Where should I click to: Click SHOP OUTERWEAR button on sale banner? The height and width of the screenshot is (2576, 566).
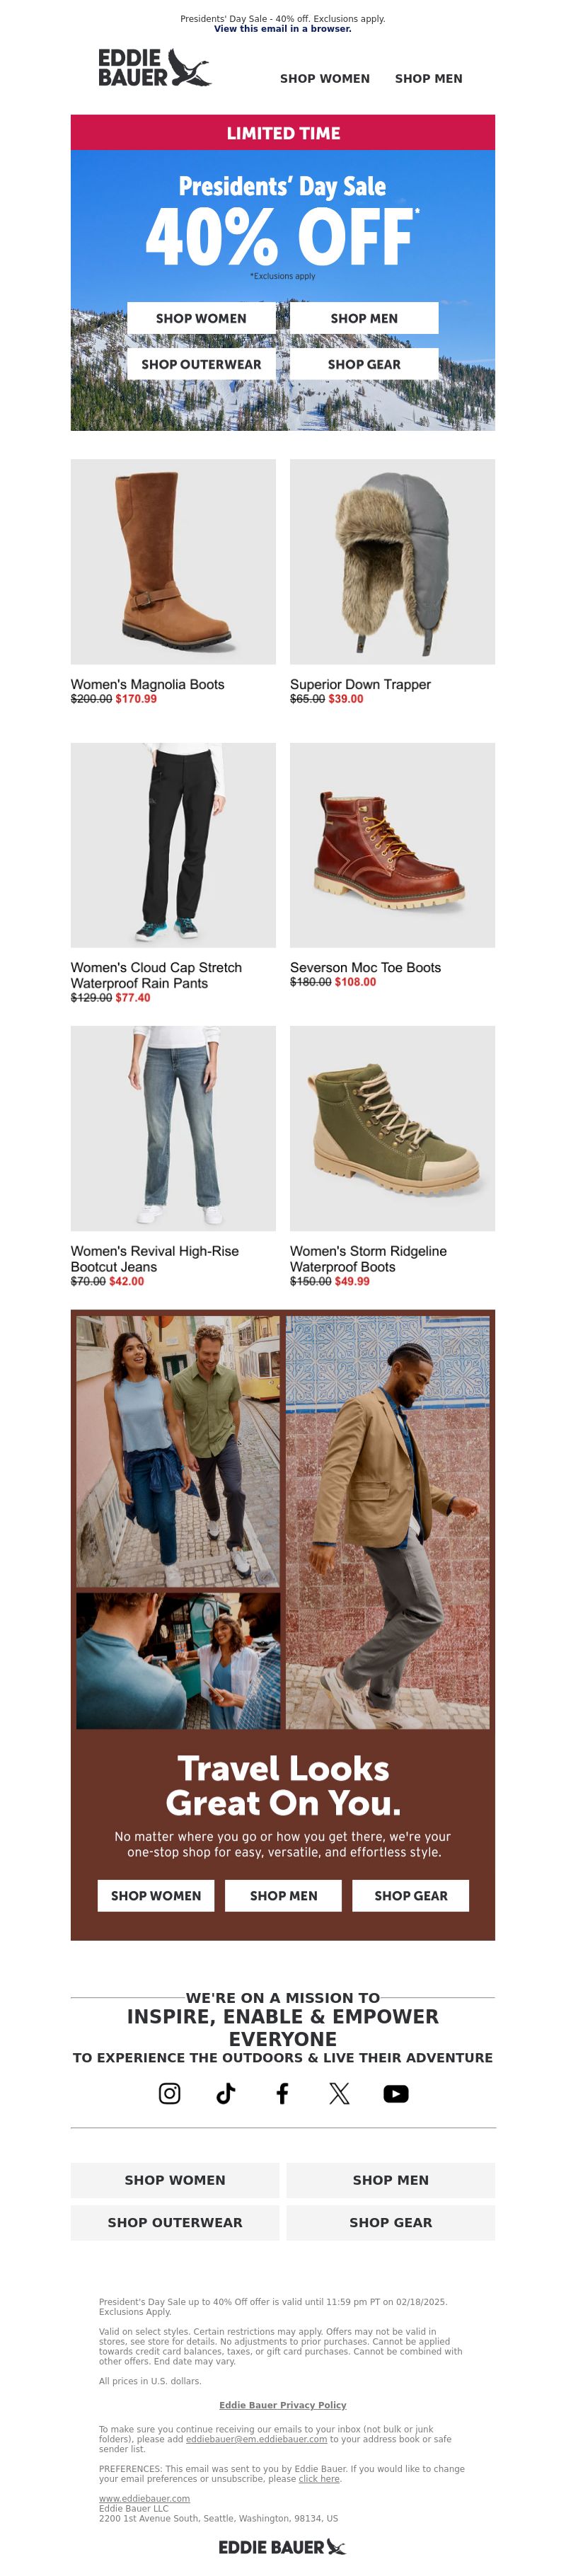click(201, 364)
